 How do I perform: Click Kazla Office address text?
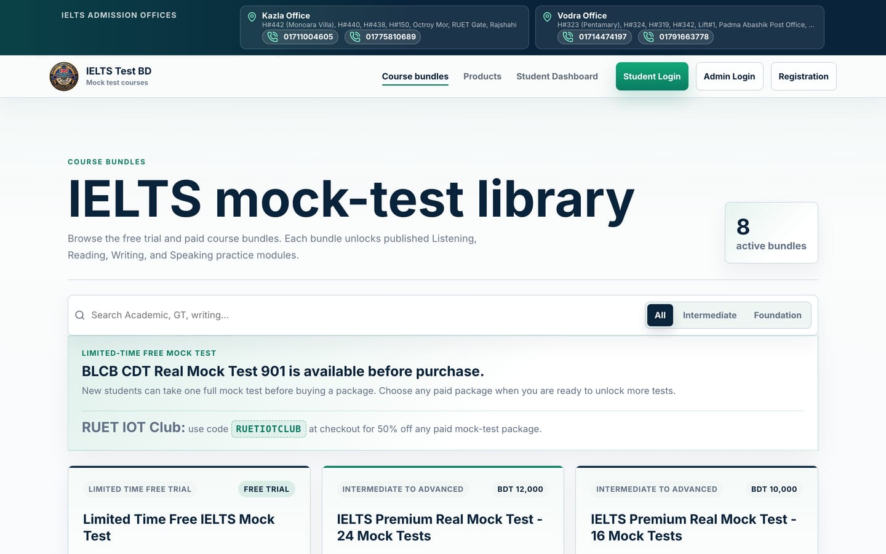coord(389,25)
